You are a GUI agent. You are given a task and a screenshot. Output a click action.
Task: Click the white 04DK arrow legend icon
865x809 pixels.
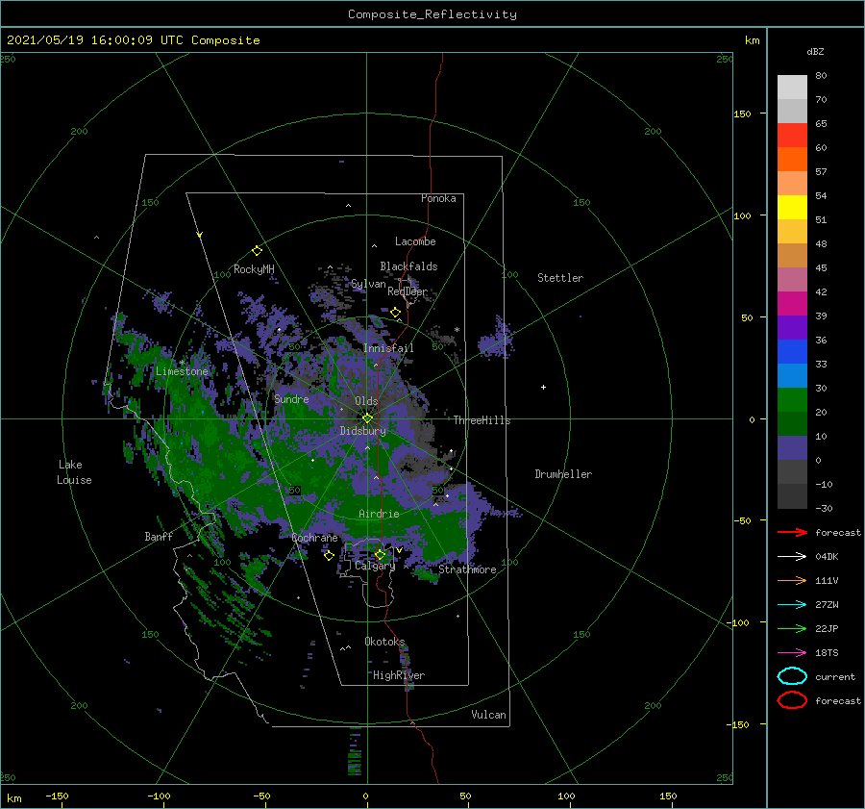pos(792,556)
